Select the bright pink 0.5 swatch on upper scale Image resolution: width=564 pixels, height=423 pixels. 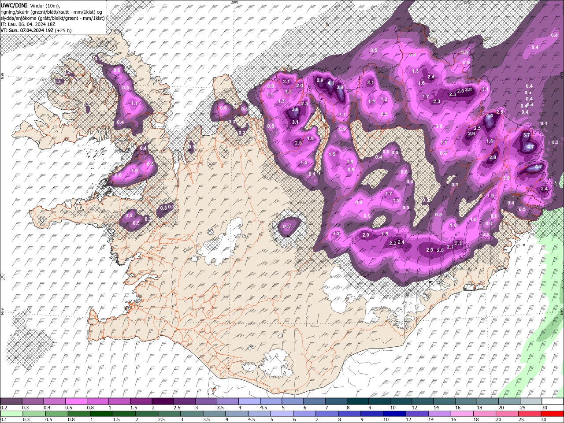tap(76, 401)
